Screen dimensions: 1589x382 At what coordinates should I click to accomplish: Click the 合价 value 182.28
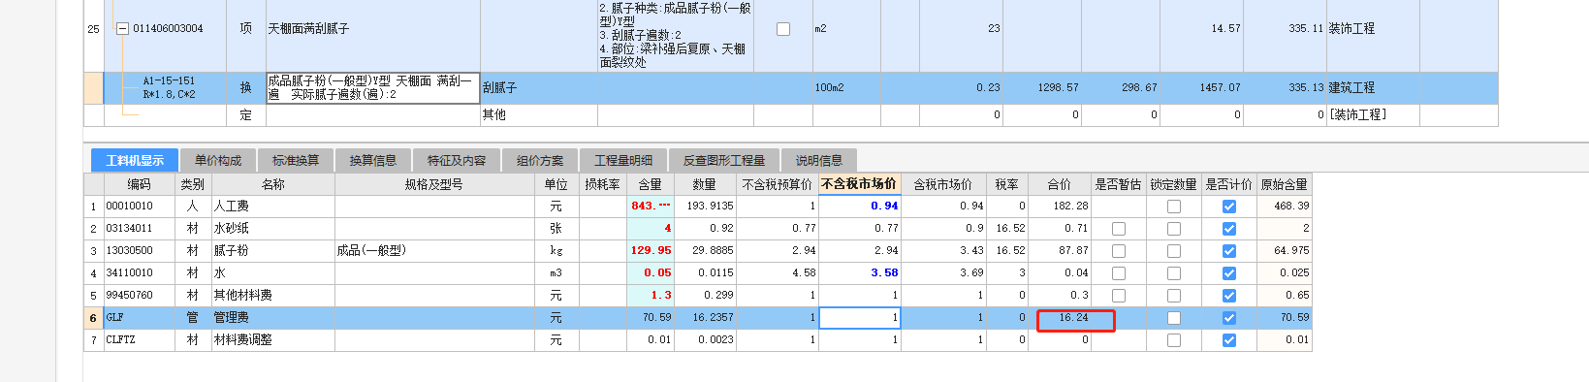[x=1059, y=207]
